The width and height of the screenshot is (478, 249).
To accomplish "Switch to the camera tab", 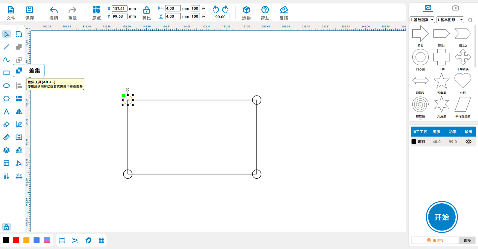I will coord(455,8).
